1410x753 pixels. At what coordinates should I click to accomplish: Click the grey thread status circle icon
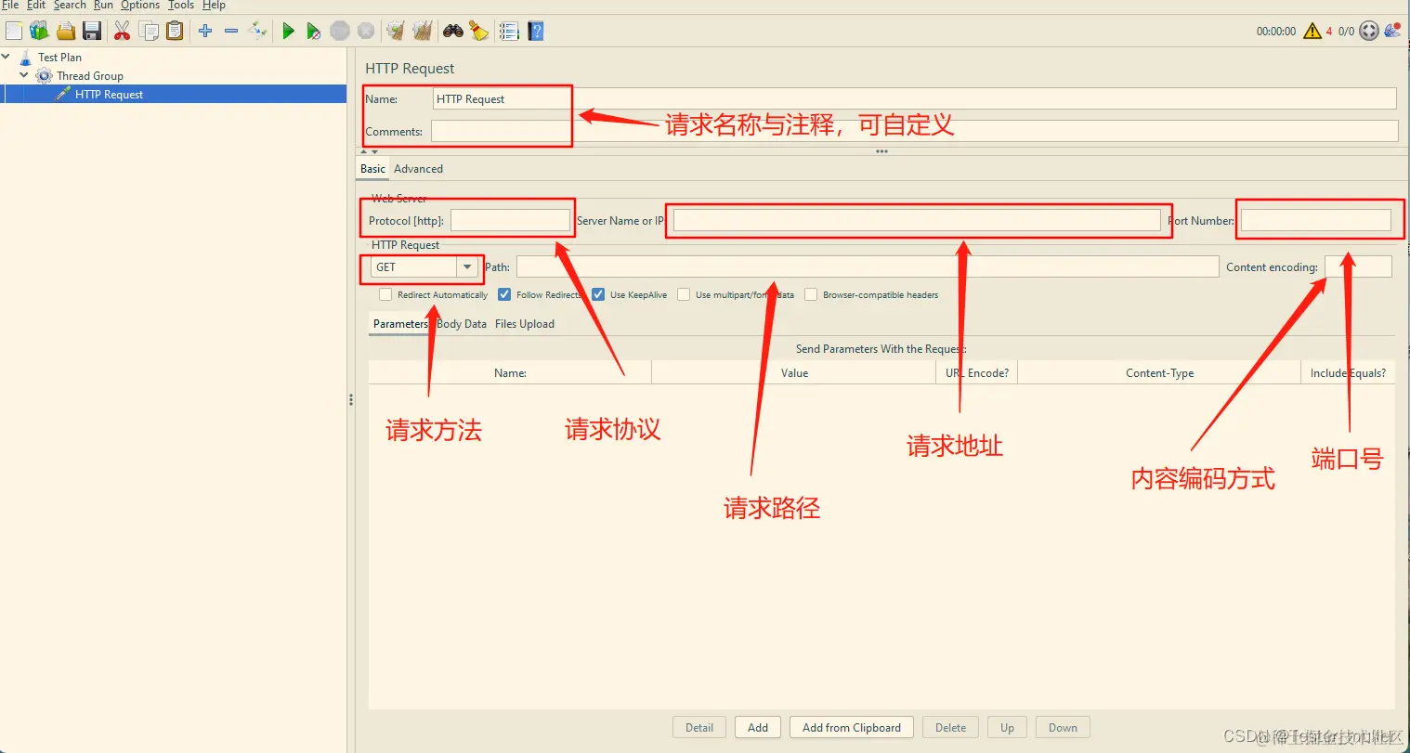[x=1369, y=31]
